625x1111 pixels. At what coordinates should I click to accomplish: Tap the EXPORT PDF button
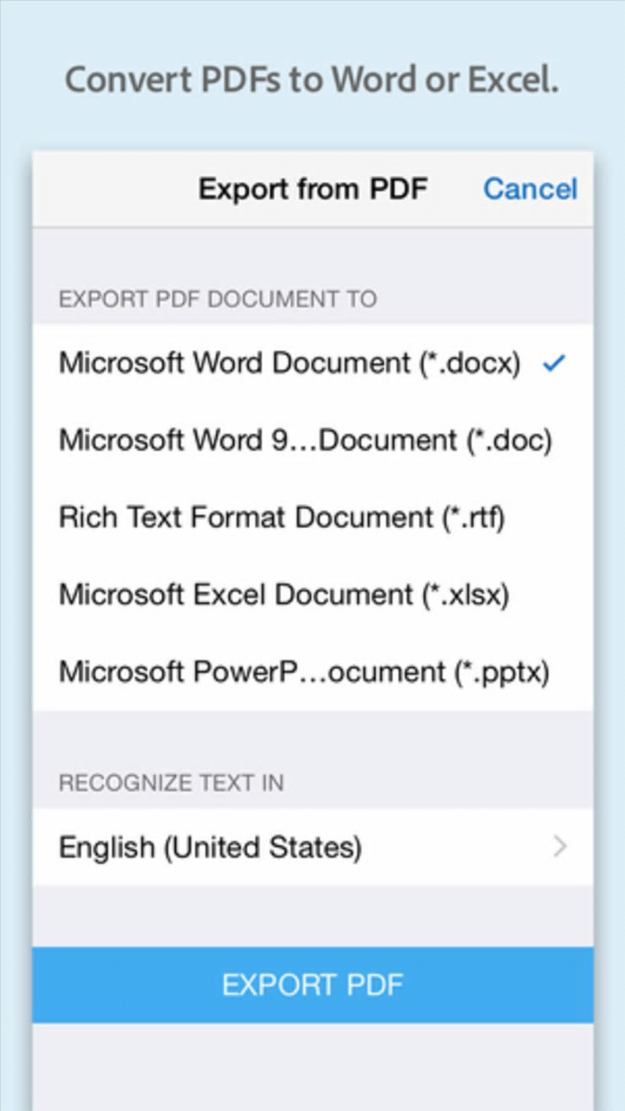click(313, 985)
